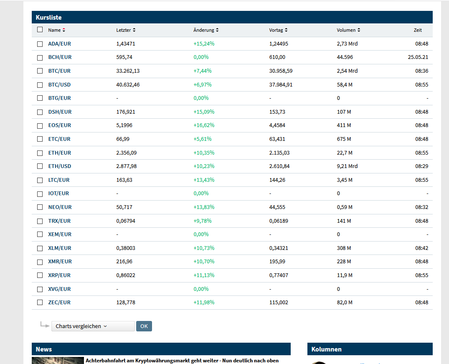
Task: Open the Achterbahnfahrt am Kryptowährungsmarkt news headline
Action: [x=182, y=361]
